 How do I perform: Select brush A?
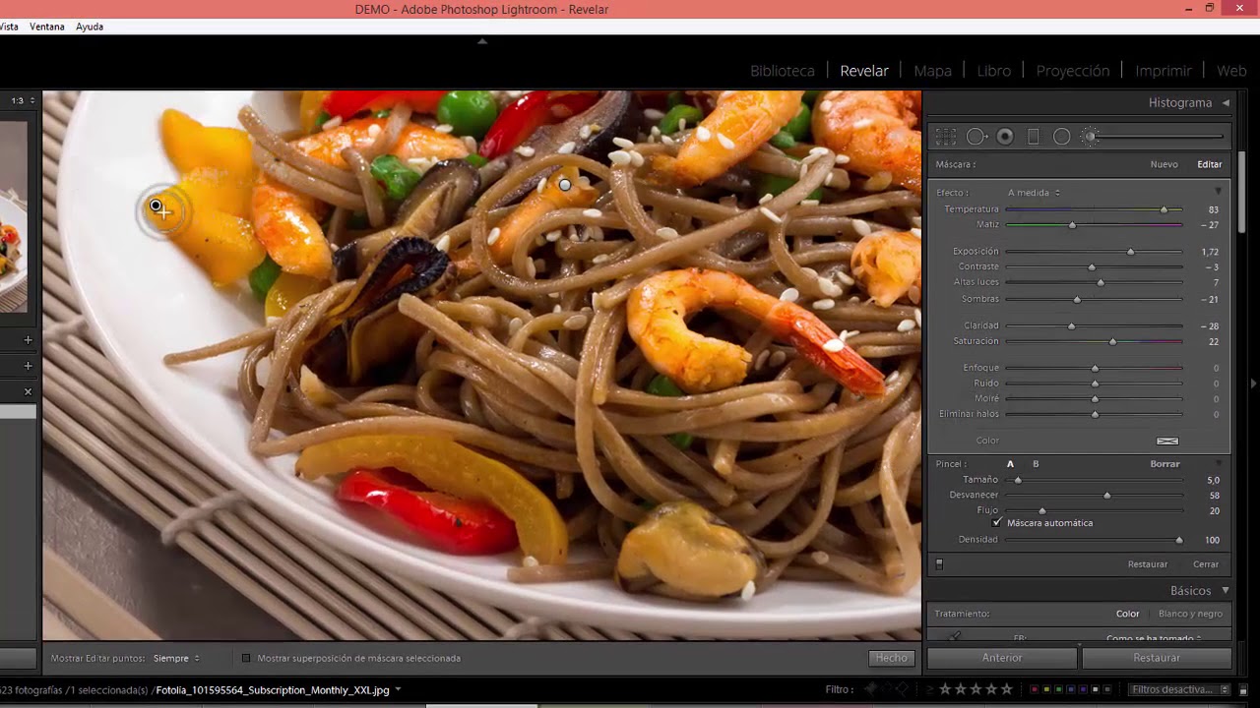[1010, 464]
